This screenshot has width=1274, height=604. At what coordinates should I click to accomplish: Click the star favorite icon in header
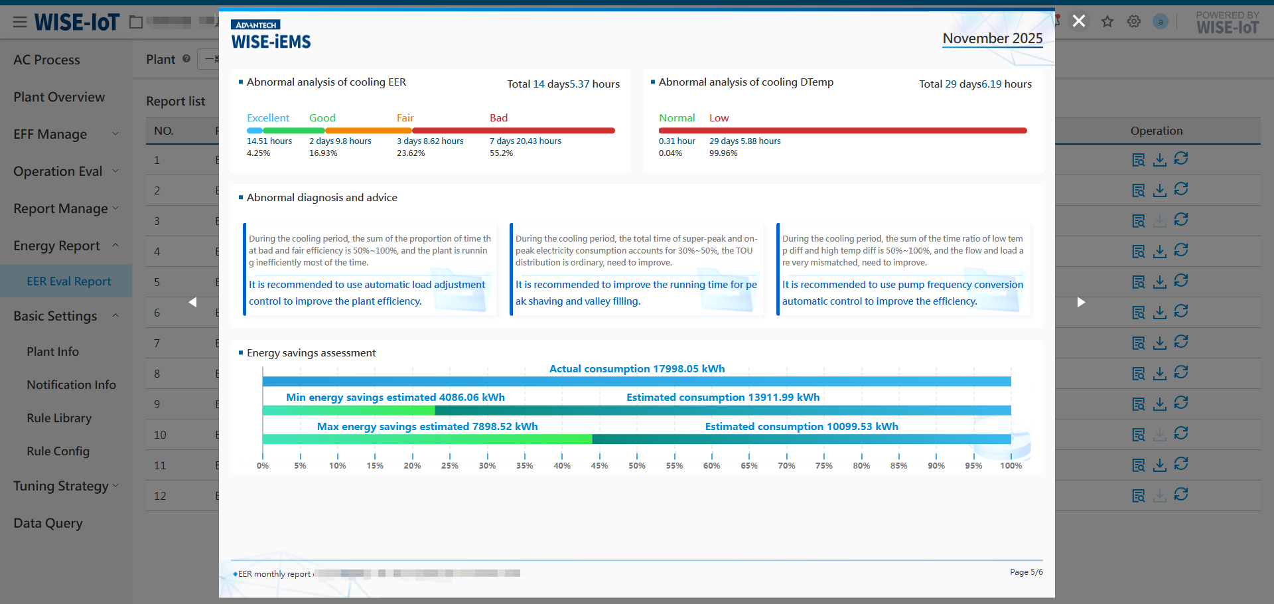pos(1107,22)
